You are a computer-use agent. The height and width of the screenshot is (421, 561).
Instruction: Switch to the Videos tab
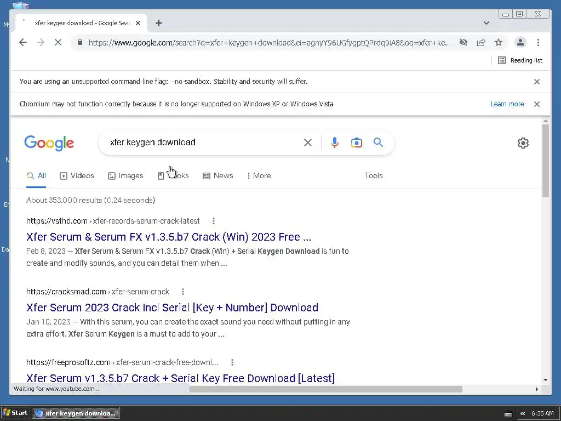[x=77, y=176]
